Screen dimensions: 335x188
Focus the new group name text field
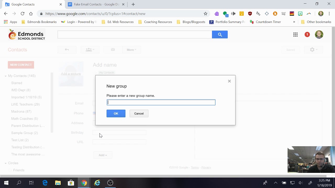click(161, 102)
